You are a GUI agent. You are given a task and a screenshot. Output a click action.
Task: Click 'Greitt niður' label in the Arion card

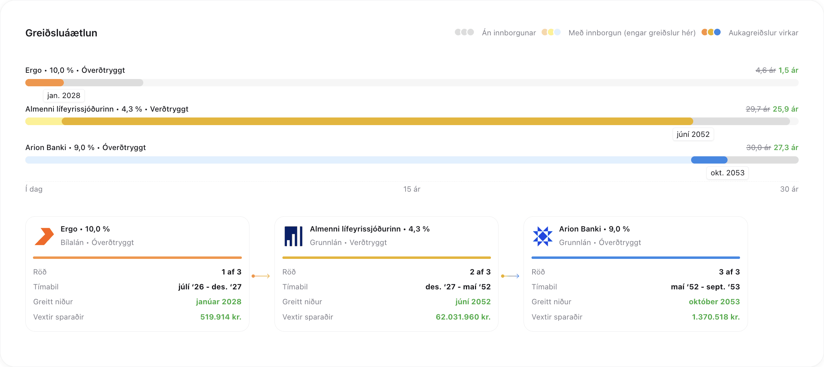click(x=551, y=302)
